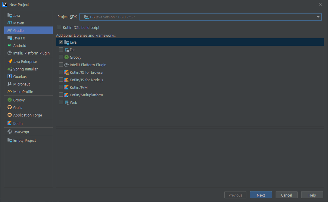Select 'Kotlin/JS for Node.js' row text
Image resolution: width=328 pixels, height=202 pixels.
pyautogui.click(x=86, y=80)
